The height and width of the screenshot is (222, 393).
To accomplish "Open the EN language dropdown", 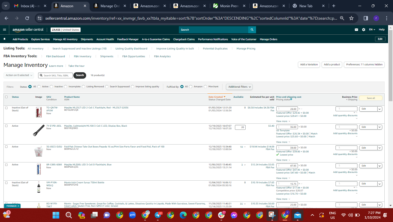I will pos(372,29).
